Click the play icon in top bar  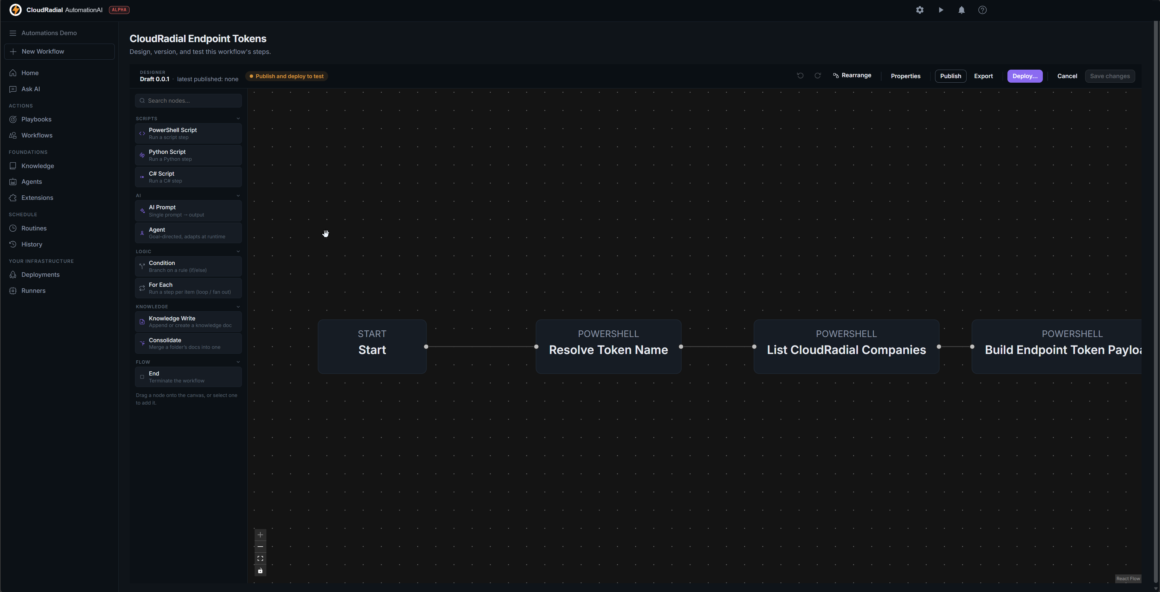tap(941, 10)
